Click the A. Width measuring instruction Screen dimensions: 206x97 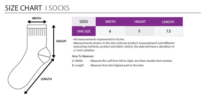[x=122, y=61]
